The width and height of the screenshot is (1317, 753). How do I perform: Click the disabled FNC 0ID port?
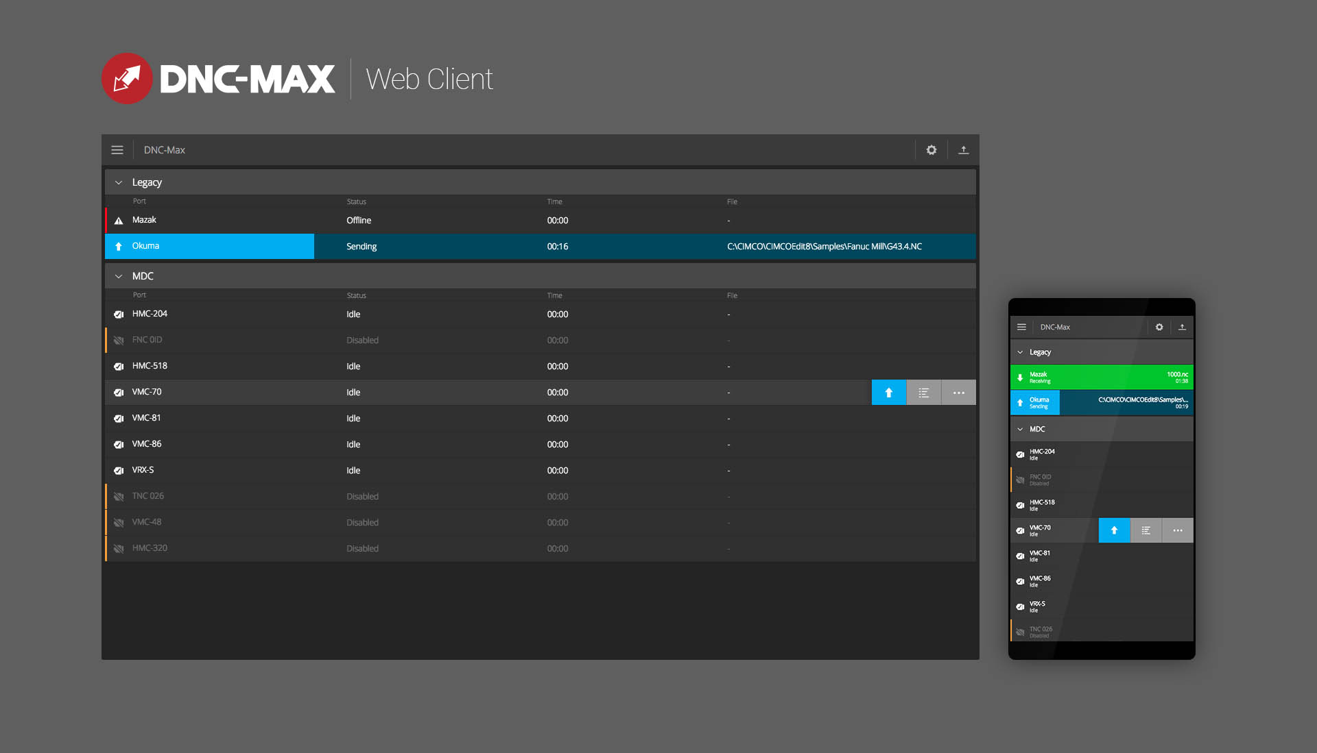[147, 340]
